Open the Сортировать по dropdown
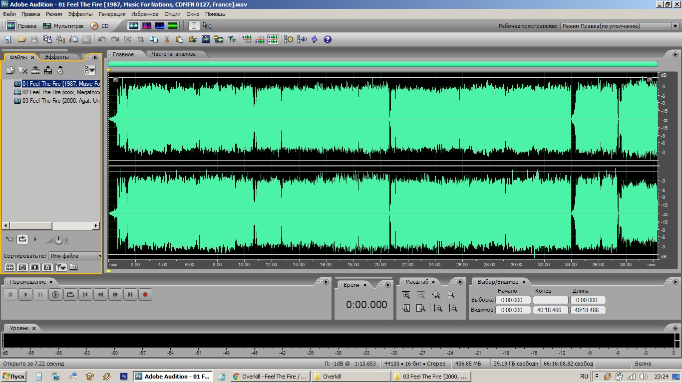The image size is (682, 383). coord(74,256)
